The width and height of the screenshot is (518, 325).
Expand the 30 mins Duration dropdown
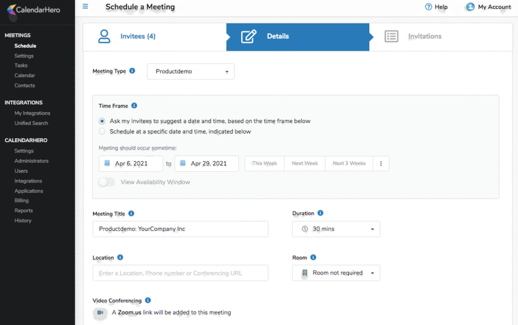tap(336, 229)
